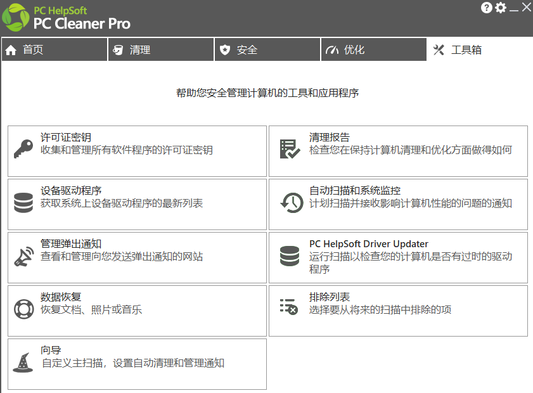Click the shield icon in 安全 tab
This screenshot has height=393, width=533.
pyautogui.click(x=225, y=50)
